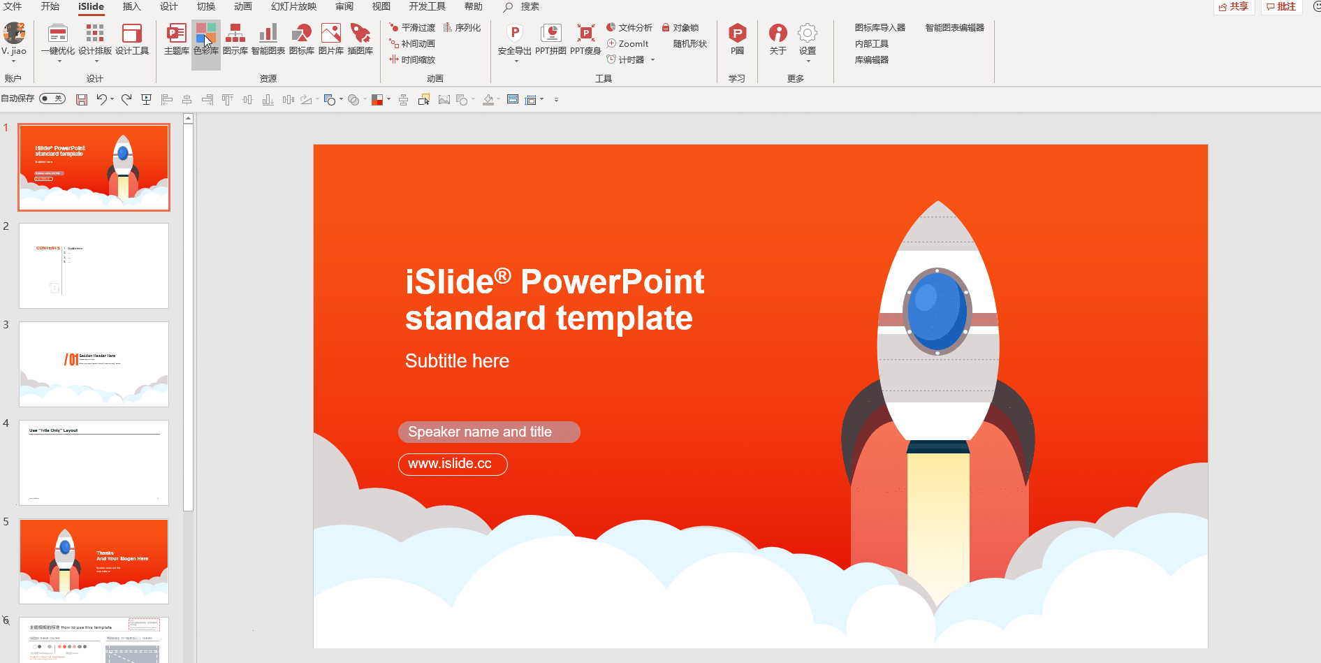Viewport: 1321px width, 663px height.
Task: Click the smiley feedback icon
Action: 1316,7
